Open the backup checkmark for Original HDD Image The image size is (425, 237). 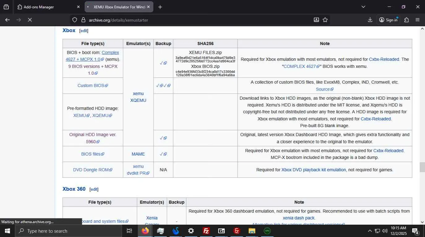pos(163,138)
